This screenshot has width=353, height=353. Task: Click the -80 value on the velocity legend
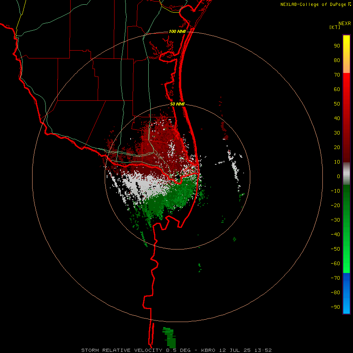pos(335,293)
